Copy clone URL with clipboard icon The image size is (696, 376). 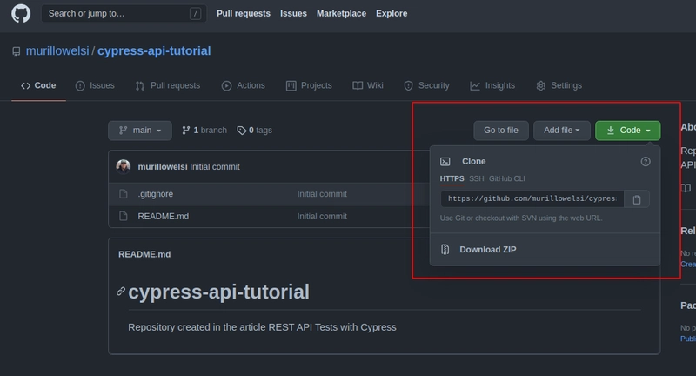[x=637, y=199]
